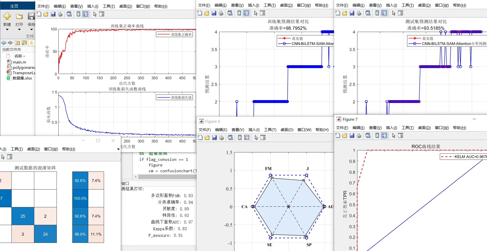Open 工具(T) menu in 测试集预测结果对比 figure
487x251 pixels.
tap(408, 5)
